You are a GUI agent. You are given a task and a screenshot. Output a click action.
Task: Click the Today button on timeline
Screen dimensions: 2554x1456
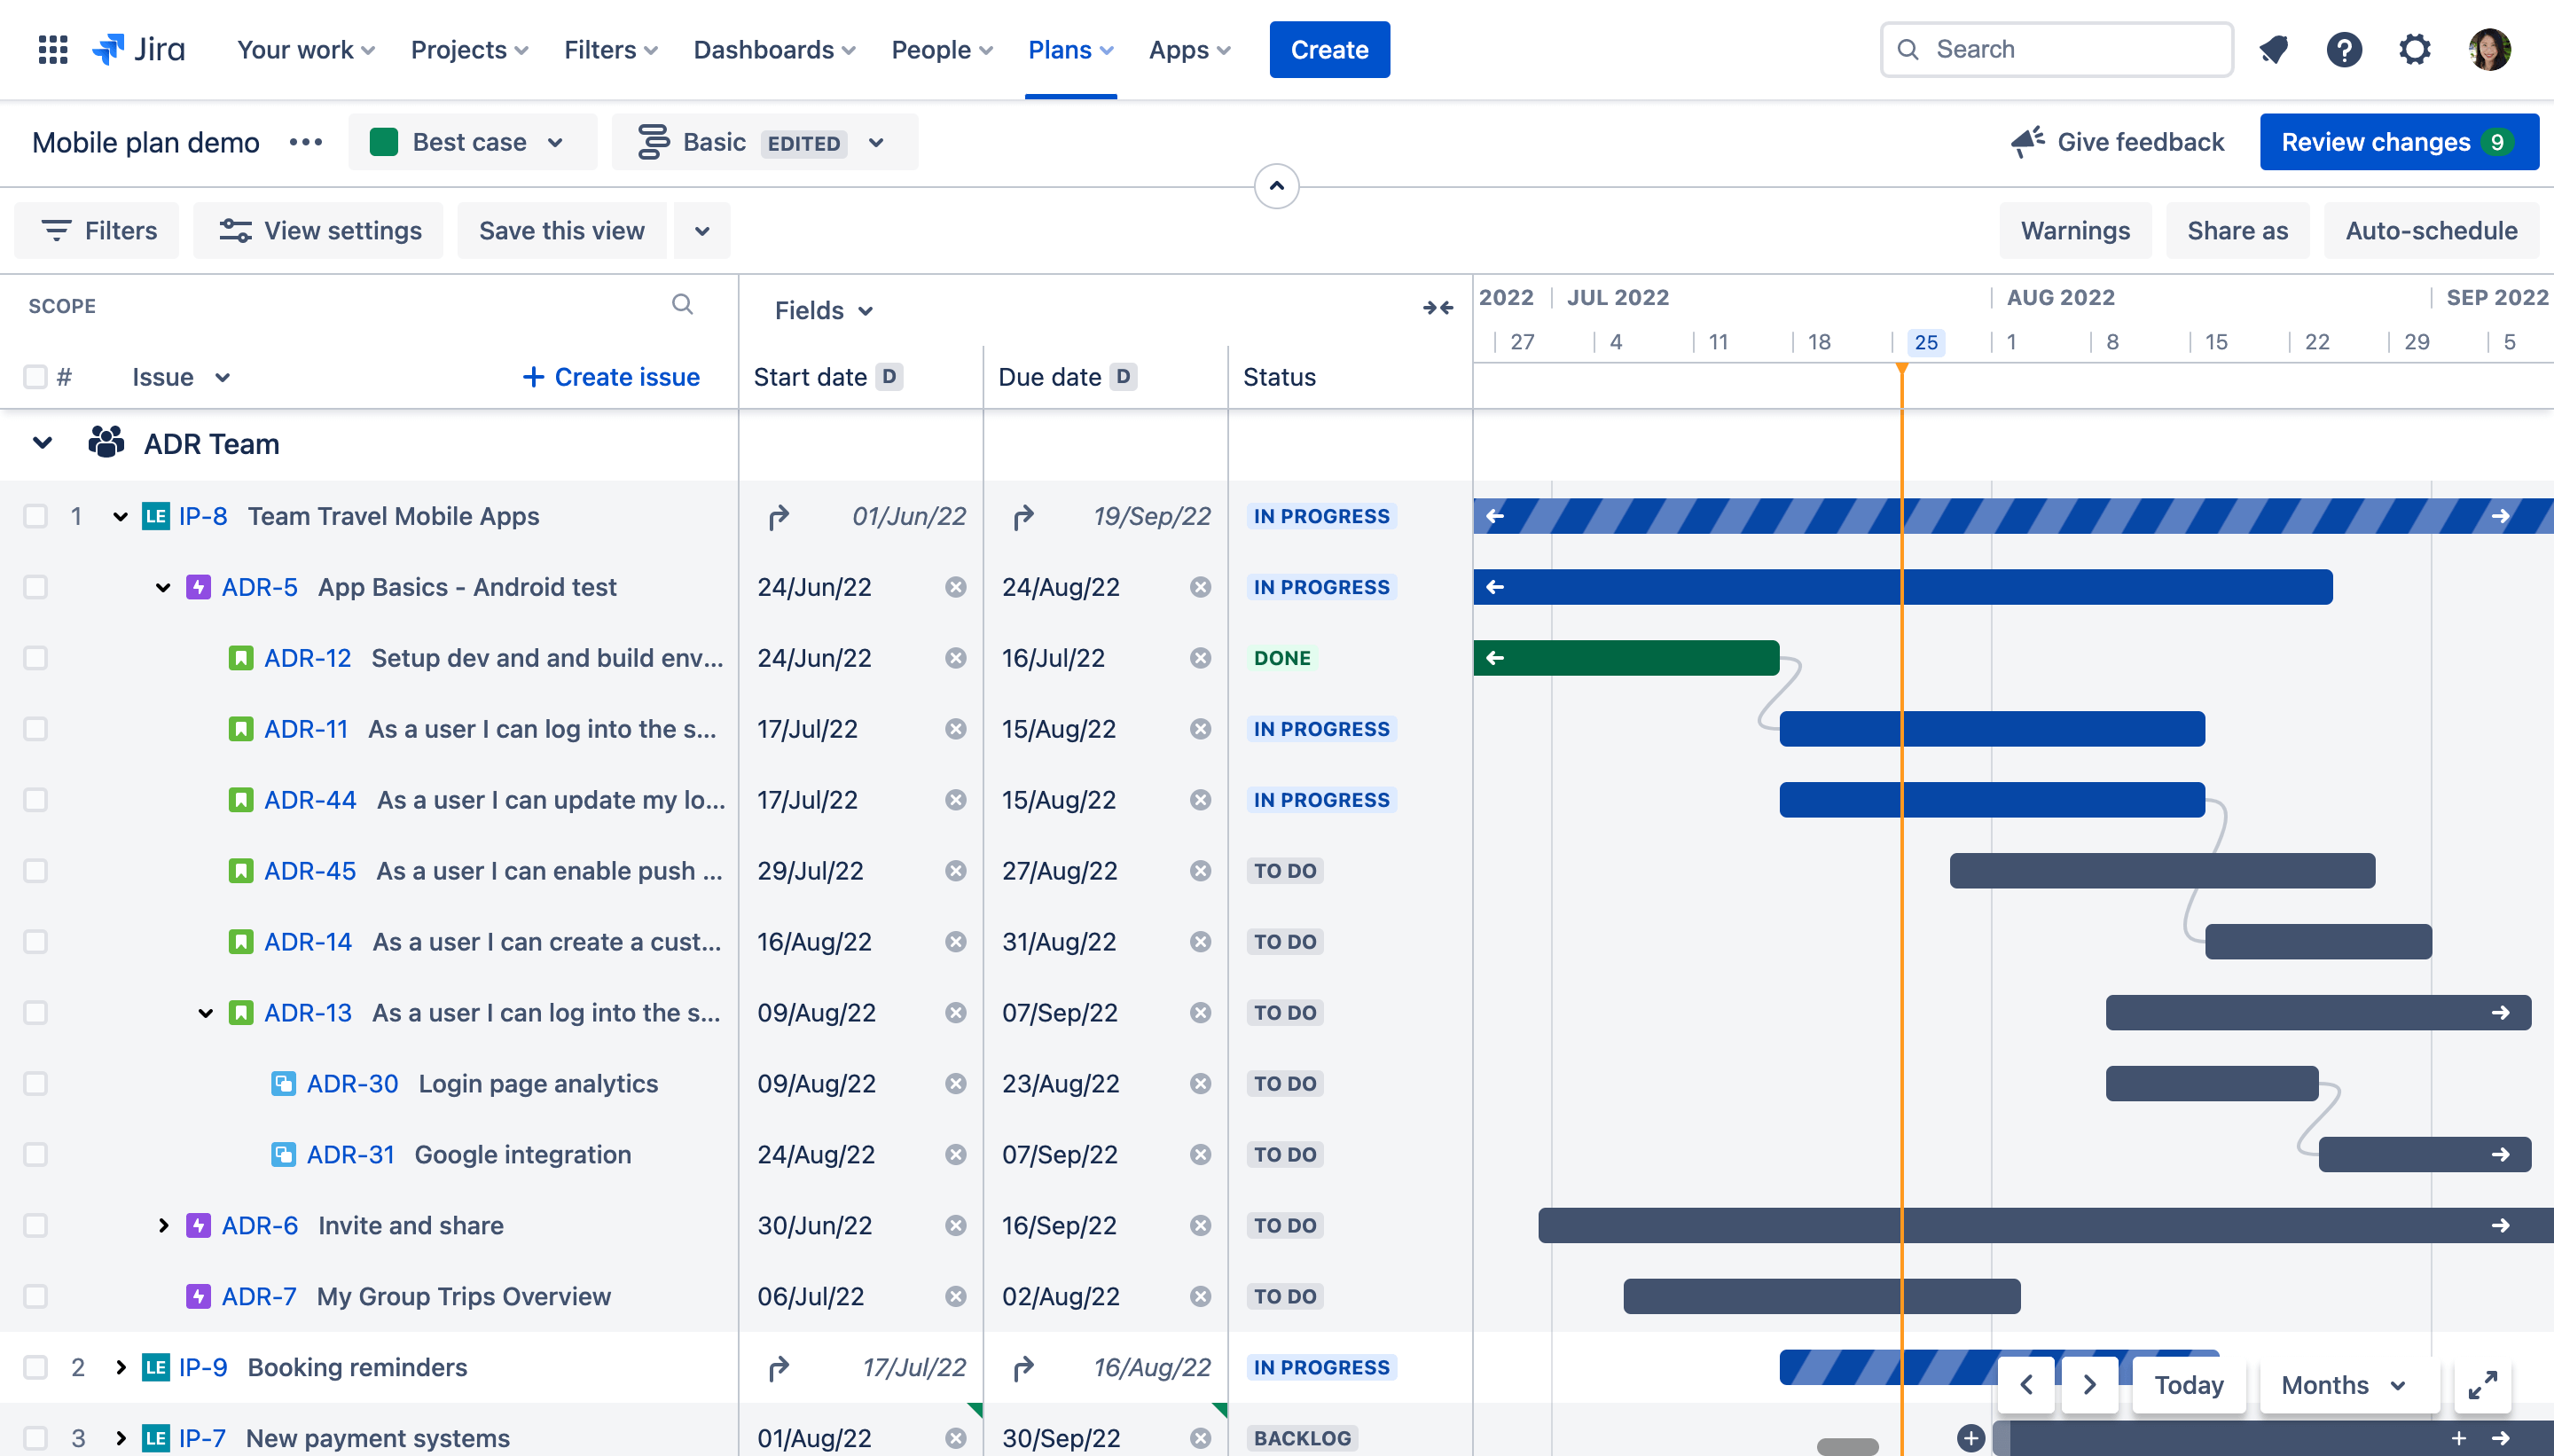pyautogui.click(x=2190, y=1384)
